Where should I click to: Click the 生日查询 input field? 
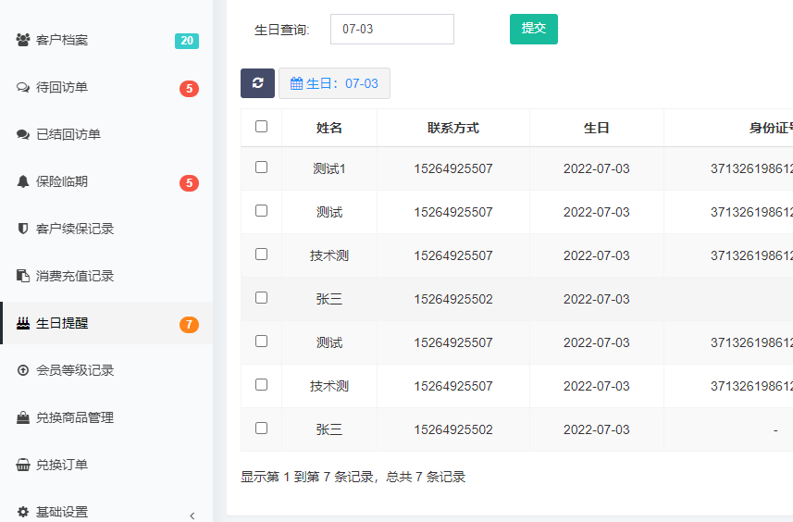(391, 29)
